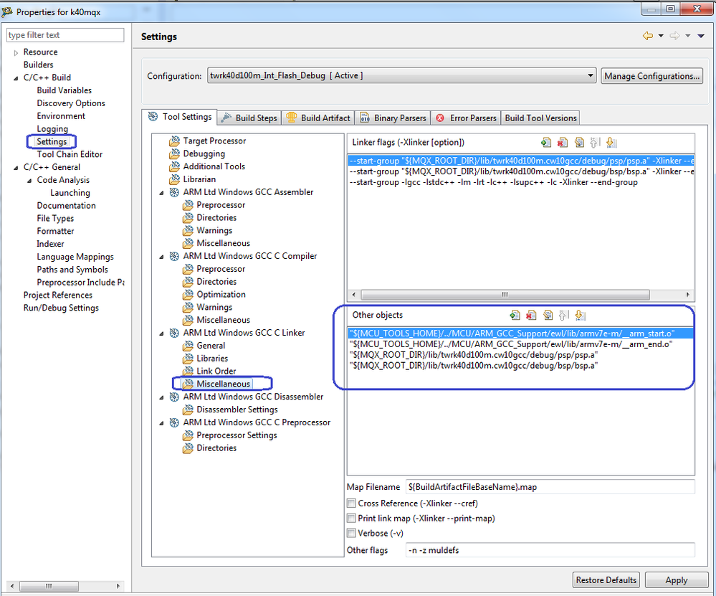Enable Verbose (-v) checkbox

(x=351, y=533)
